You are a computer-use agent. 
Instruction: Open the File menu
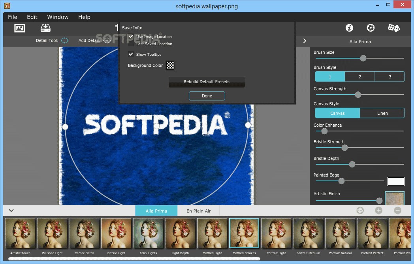point(13,17)
